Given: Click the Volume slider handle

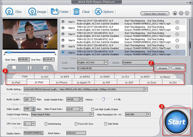Looking at the screenshot, I should coord(103,99).
